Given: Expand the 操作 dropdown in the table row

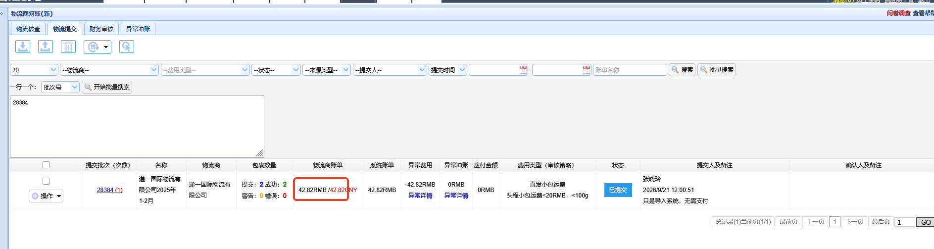Looking at the screenshot, I should click(x=46, y=196).
